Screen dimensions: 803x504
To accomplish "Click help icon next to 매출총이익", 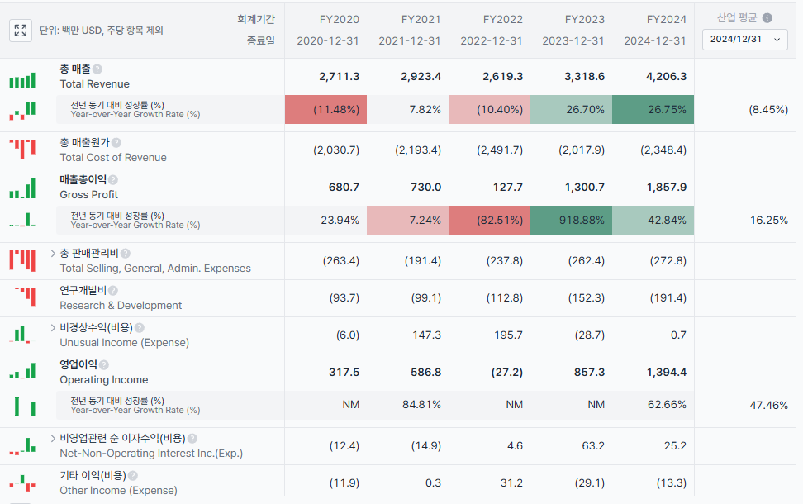I will (x=112, y=180).
